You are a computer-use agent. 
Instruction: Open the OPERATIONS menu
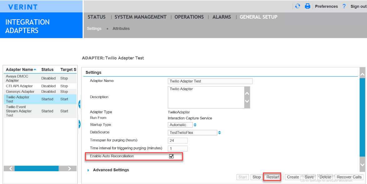coord(189,17)
